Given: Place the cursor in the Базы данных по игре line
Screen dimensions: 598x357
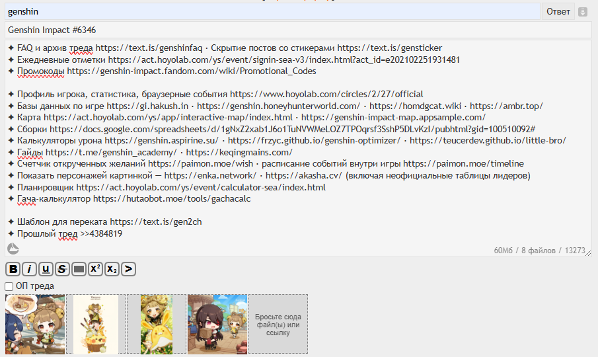Looking at the screenshot, I should (276, 106).
